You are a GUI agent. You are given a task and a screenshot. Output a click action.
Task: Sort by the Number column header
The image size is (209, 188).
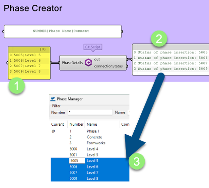76,124
